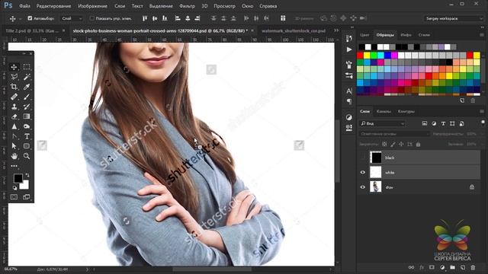Open the Actions panel play icon

pyautogui.click(x=349, y=49)
